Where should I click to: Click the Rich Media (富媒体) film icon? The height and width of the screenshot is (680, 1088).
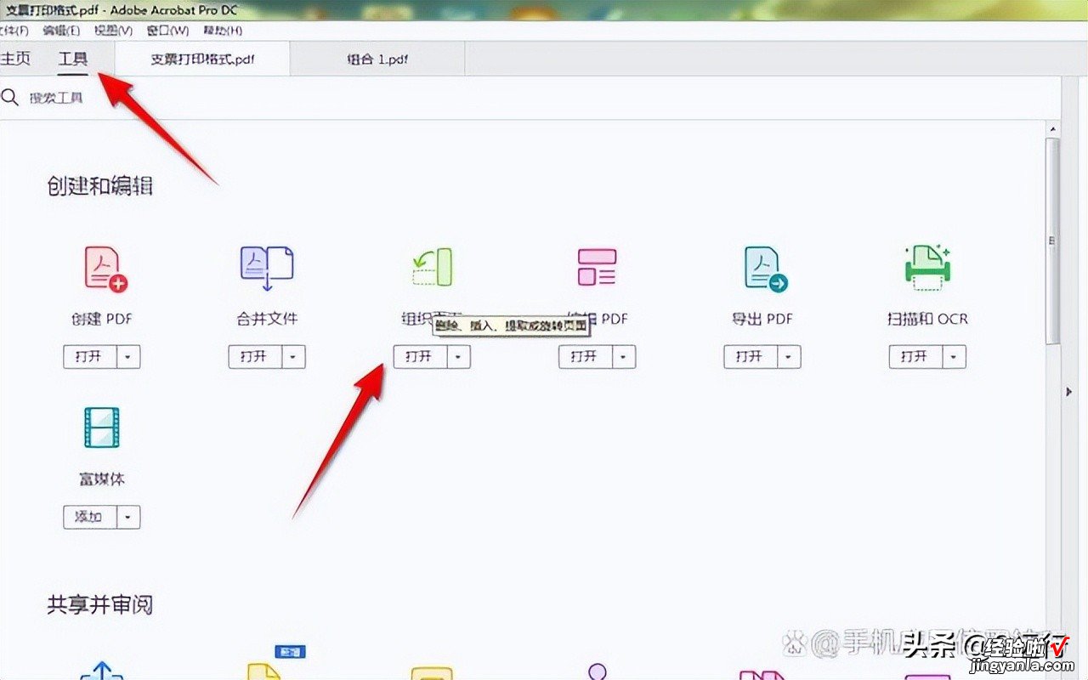coord(102,428)
